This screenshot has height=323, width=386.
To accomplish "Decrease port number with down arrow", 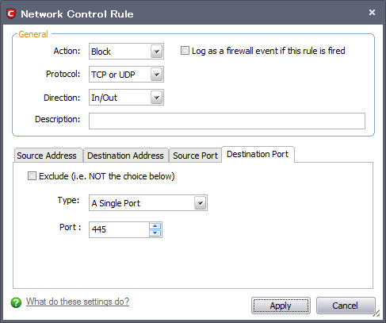I will [x=155, y=233].
